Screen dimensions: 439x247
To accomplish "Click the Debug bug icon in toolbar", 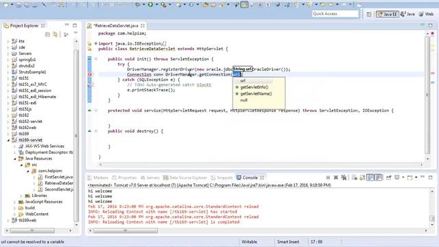I will 137,5.
